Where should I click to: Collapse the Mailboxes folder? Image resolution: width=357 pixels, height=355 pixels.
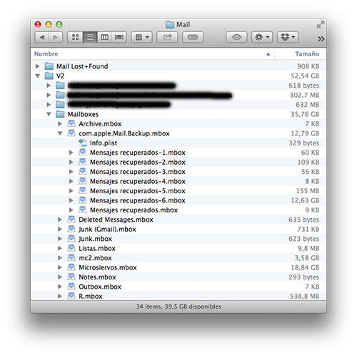[49, 114]
